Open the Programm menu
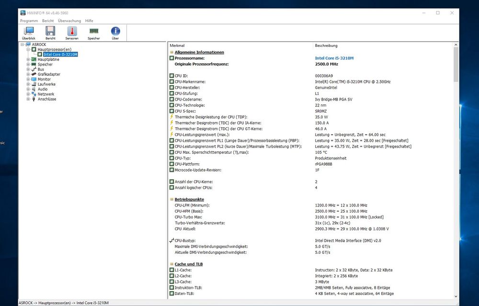The height and width of the screenshot is (306, 479). point(29,21)
